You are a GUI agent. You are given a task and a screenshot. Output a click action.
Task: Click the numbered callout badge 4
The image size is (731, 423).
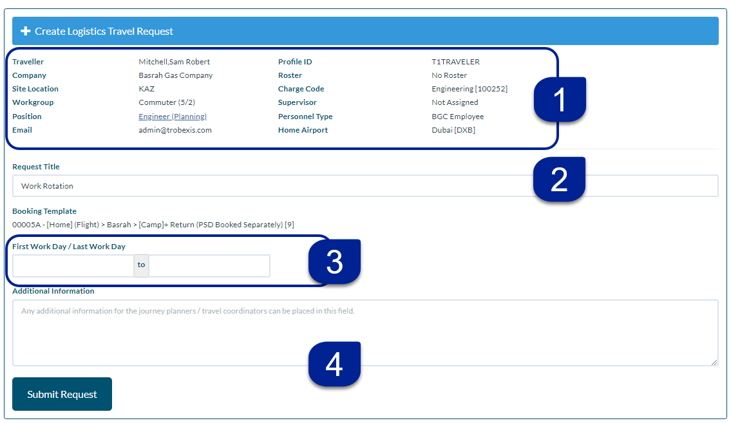click(x=334, y=364)
